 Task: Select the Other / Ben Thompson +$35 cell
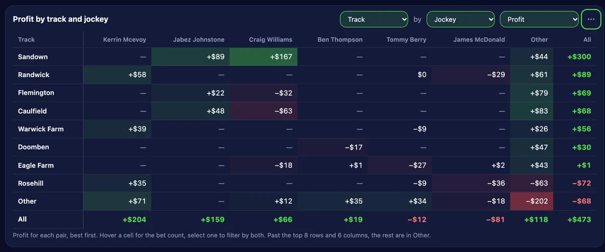[x=333, y=201]
